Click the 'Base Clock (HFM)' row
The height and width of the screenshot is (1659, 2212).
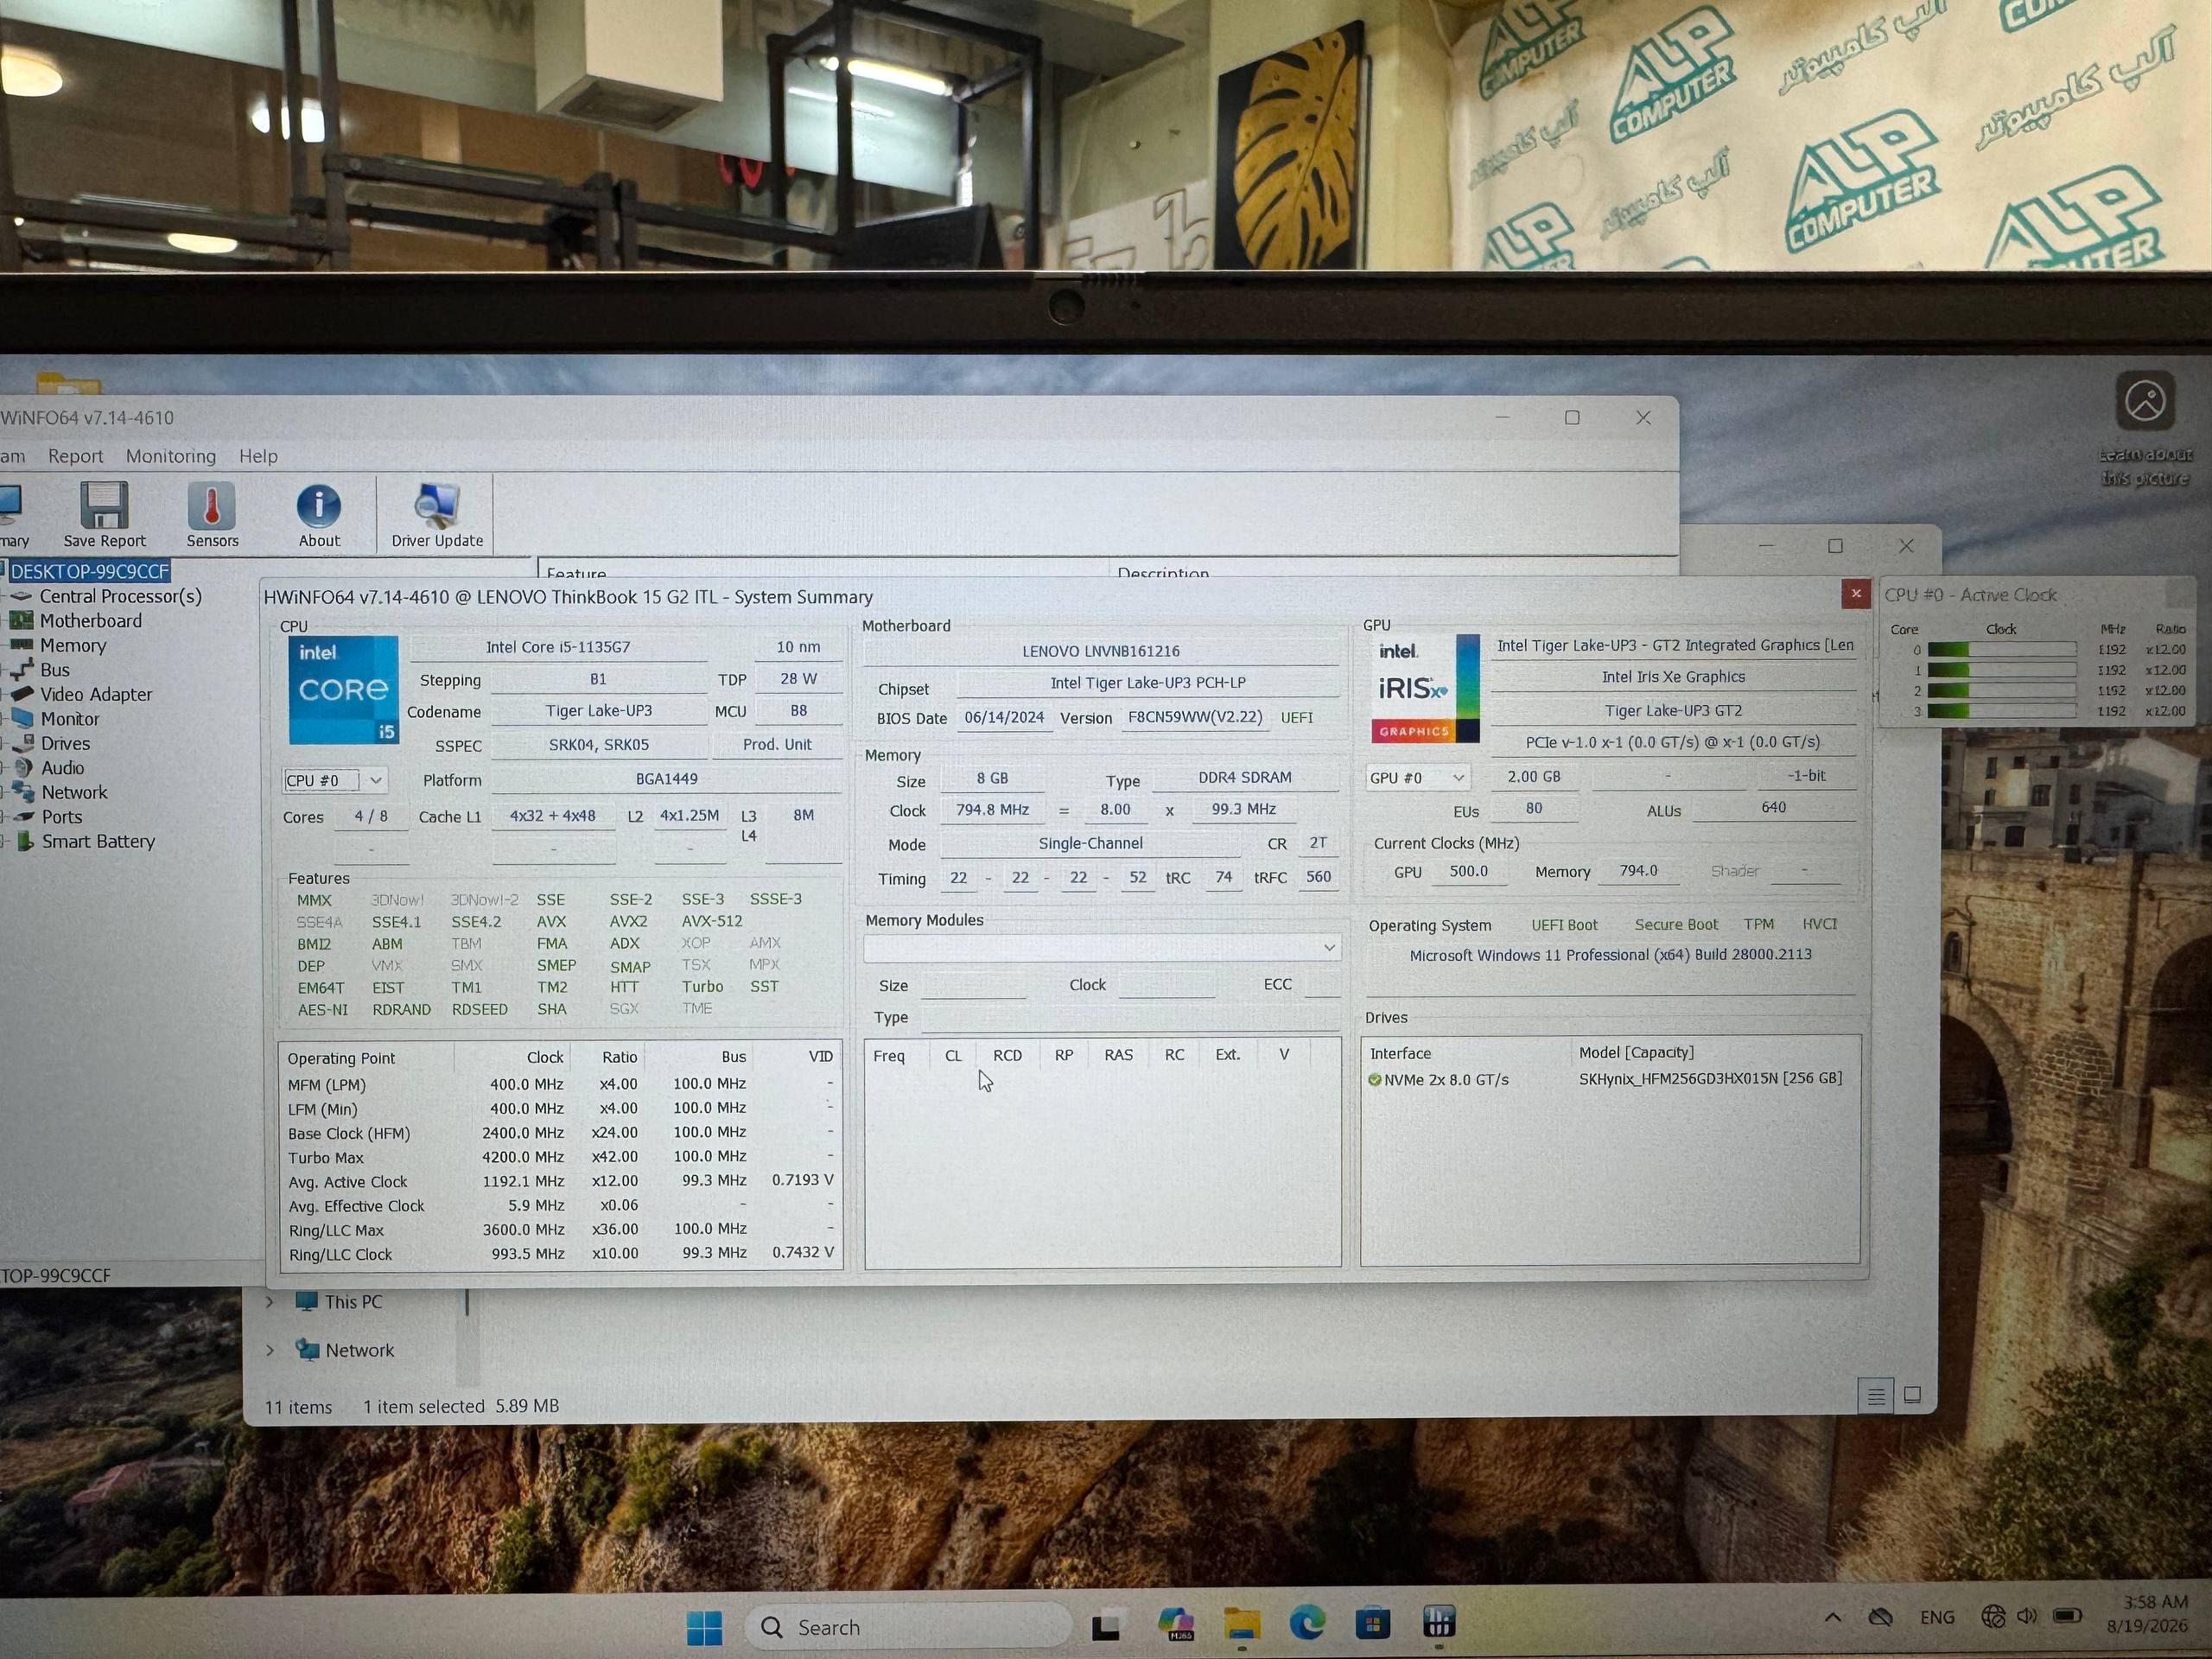560,1133
